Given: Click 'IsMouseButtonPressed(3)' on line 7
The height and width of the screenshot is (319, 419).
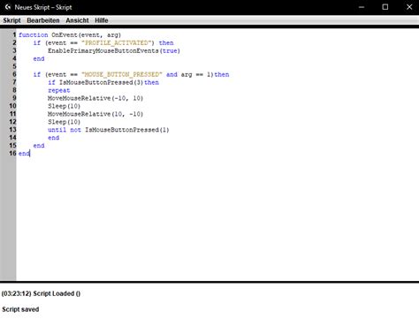Looking at the screenshot, I should coord(101,82).
